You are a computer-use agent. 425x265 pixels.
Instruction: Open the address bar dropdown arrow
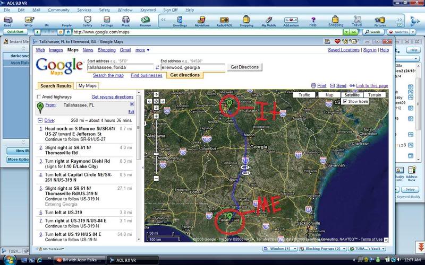click(x=346, y=32)
